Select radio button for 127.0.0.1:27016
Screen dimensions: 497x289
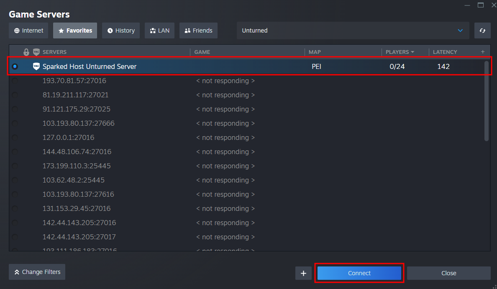click(x=15, y=137)
